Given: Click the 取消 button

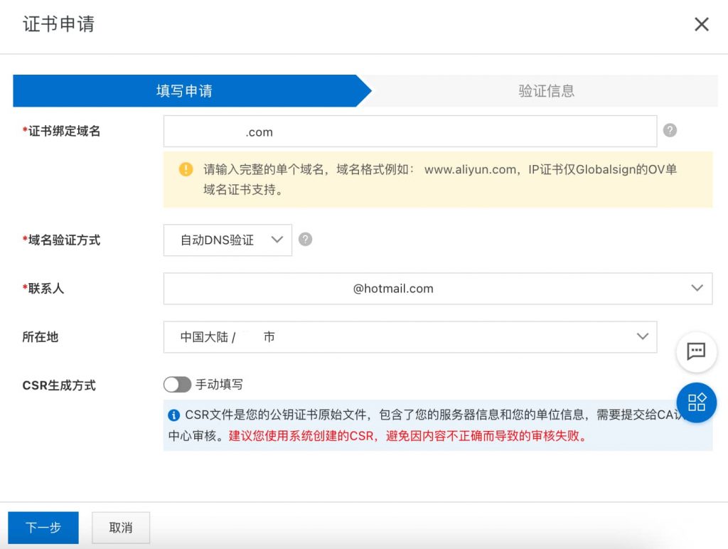Looking at the screenshot, I should coord(120,528).
